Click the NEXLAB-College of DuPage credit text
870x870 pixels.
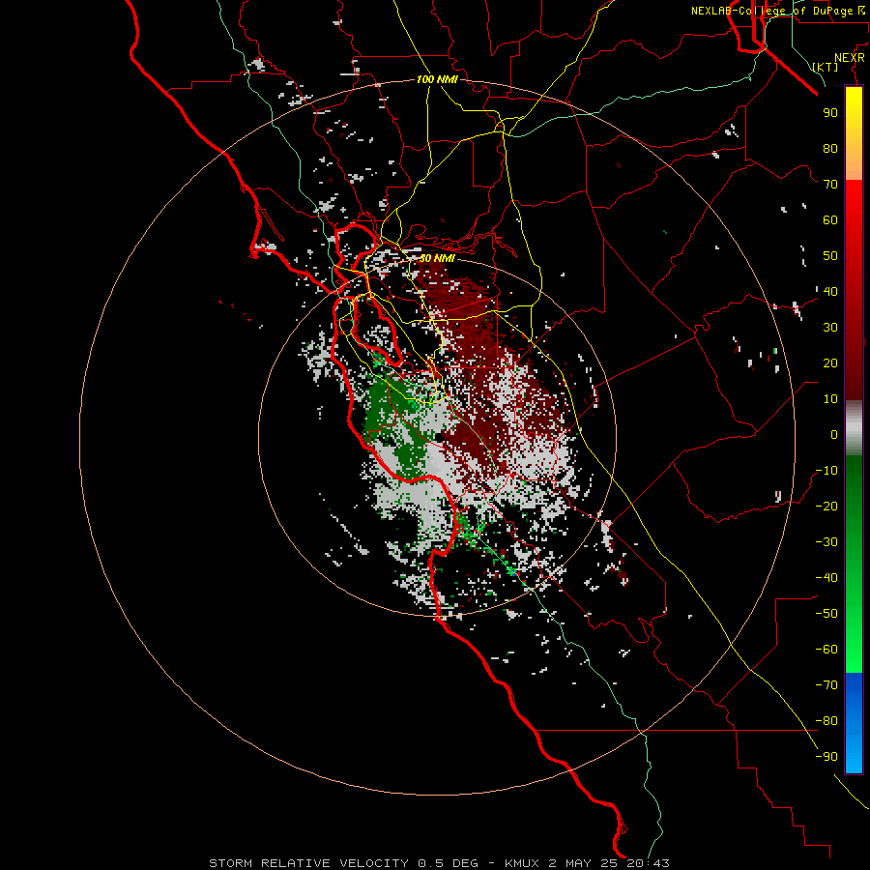(x=778, y=11)
